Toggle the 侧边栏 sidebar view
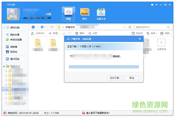Screen dimensions: 175x117 137,33
